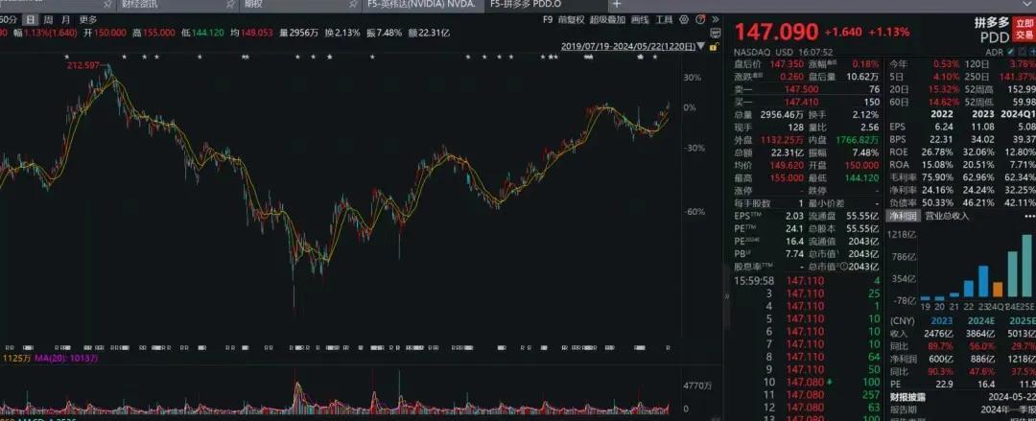This screenshot has width=1036, height=421.
Task: Open the date range dropdown triangle
Action: pyautogui.click(x=701, y=46)
